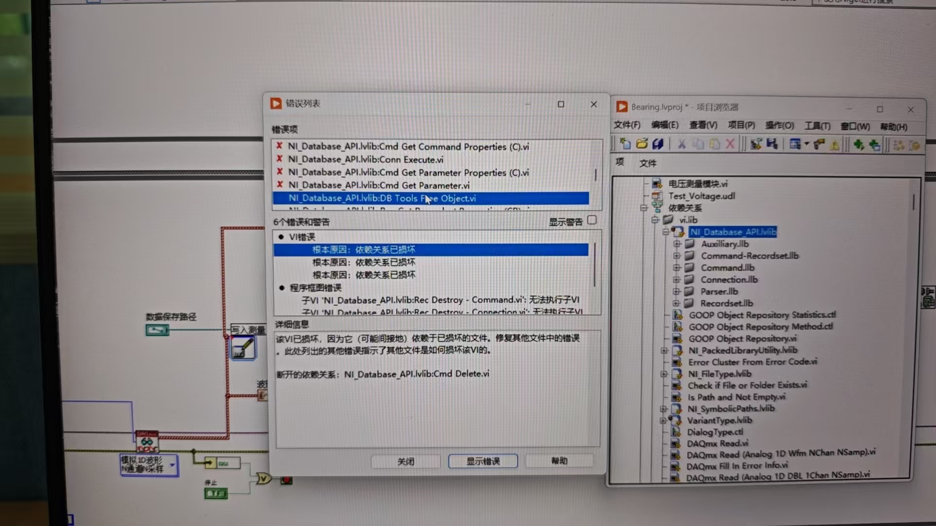Click the 显示错误 button
This screenshot has height=526, width=936.
[483, 461]
